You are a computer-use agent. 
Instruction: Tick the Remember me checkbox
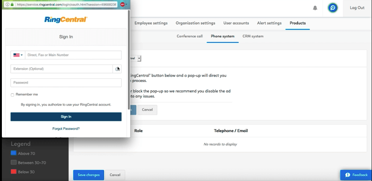(12, 95)
